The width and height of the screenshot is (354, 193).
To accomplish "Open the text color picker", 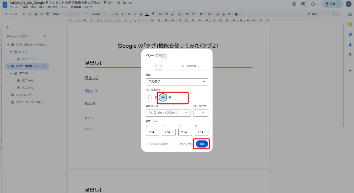I will tap(147, 14).
